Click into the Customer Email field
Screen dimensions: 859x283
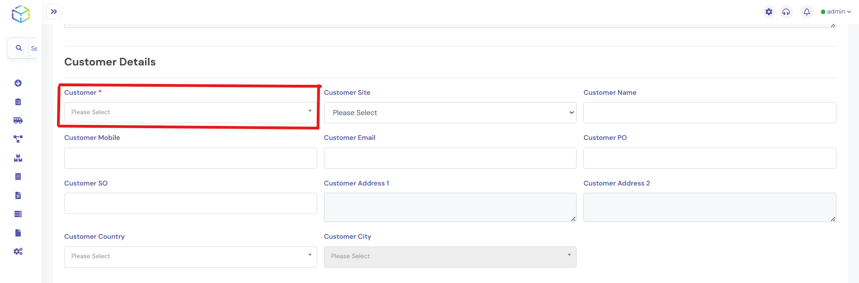click(450, 158)
